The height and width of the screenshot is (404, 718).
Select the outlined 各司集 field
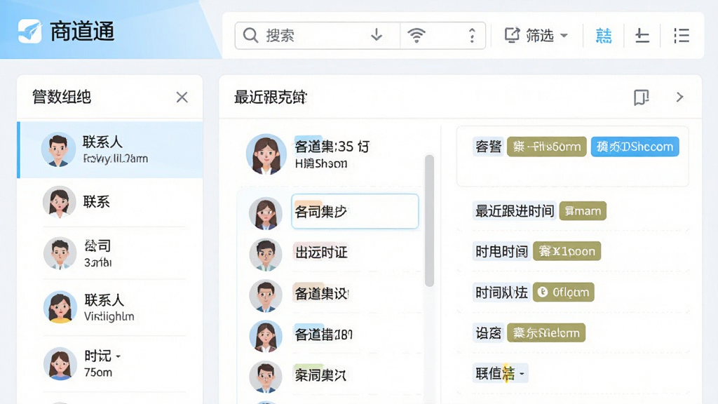[x=355, y=211]
